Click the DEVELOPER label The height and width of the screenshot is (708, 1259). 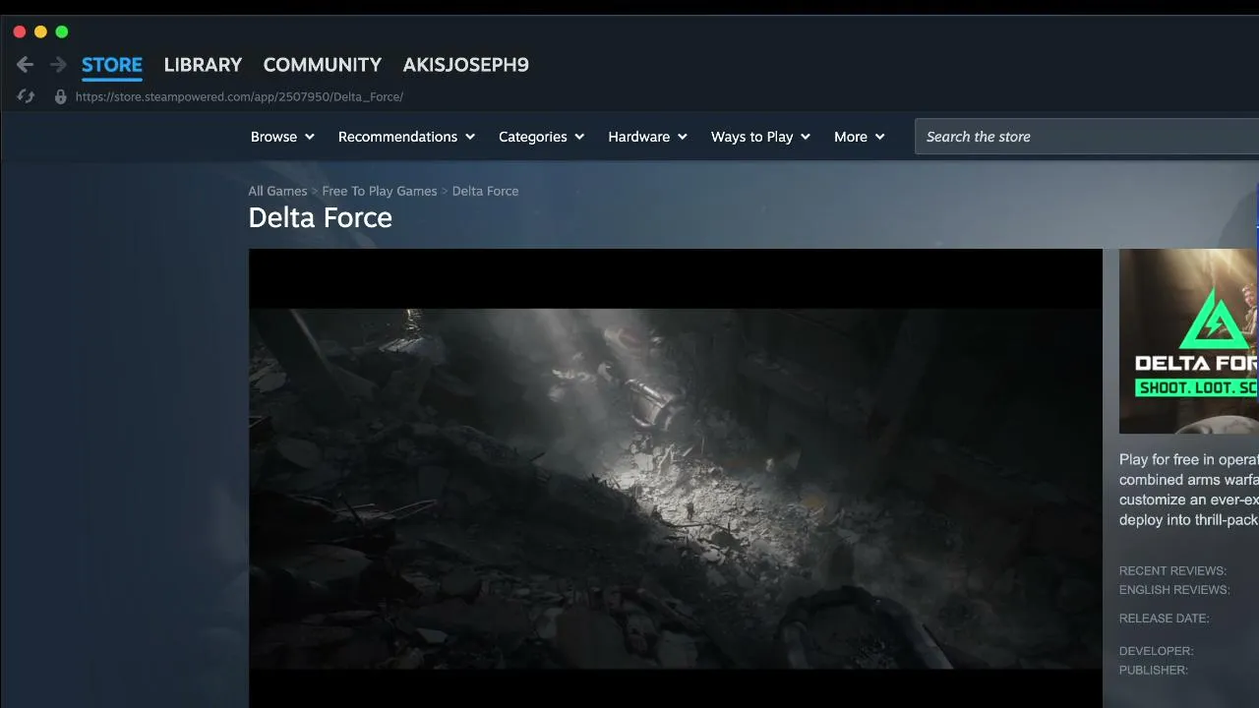click(1156, 651)
